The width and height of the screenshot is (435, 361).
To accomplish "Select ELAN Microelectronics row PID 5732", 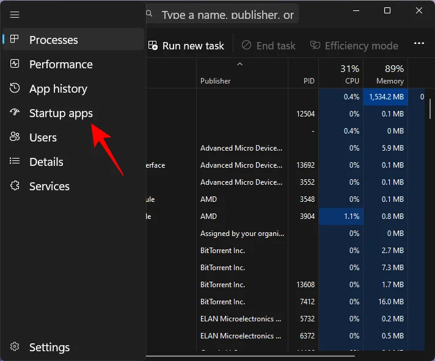I will 285,319.
